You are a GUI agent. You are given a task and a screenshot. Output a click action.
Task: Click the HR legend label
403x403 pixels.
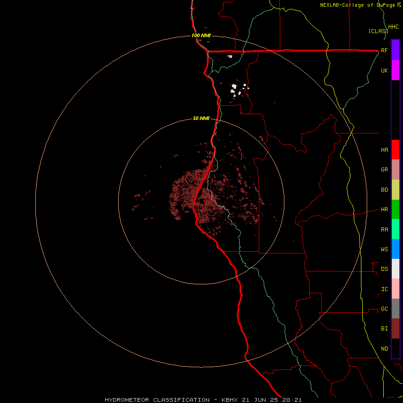coord(385,210)
